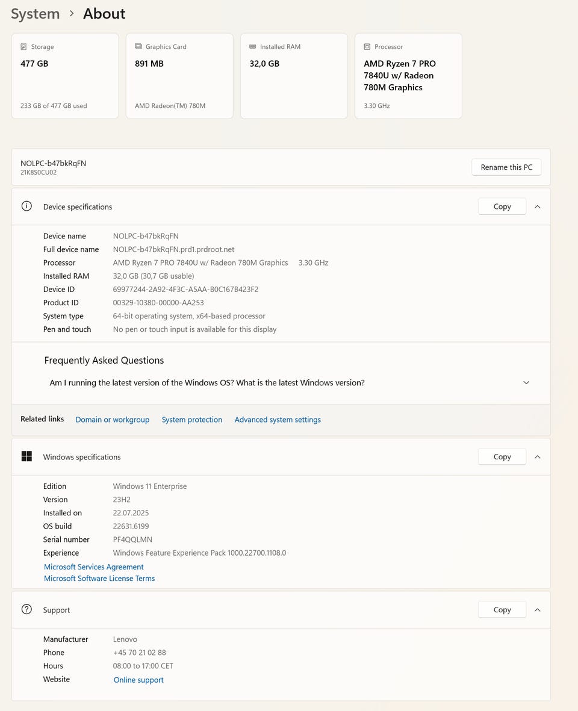
Task: Collapse the Support section
Action: click(538, 610)
